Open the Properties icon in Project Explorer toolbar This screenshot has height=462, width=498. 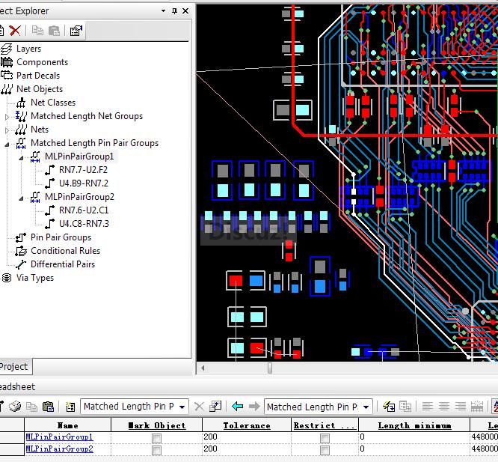76,30
